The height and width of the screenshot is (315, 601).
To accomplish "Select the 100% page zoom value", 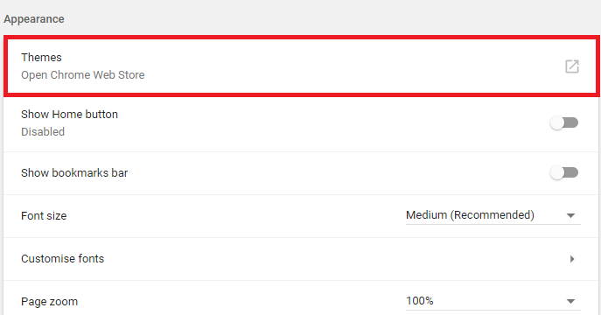I will (x=420, y=301).
